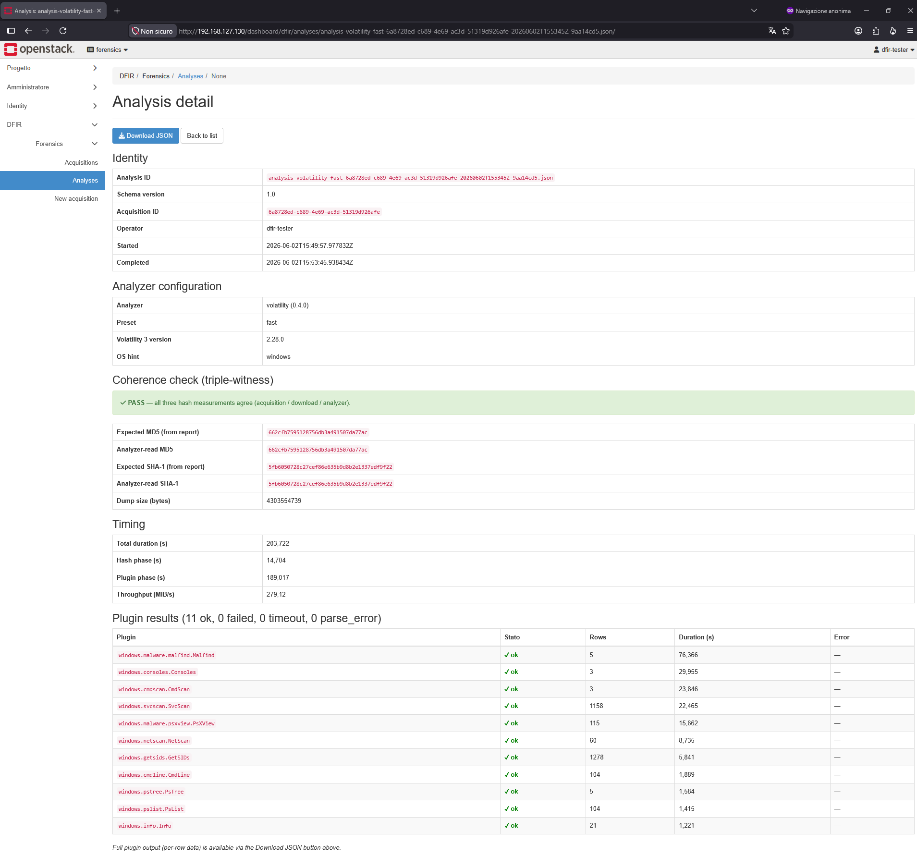Toggle the browser sidebar panel icon
Image resolution: width=917 pixels, height=856 pixels.
[x=11, y=31]
